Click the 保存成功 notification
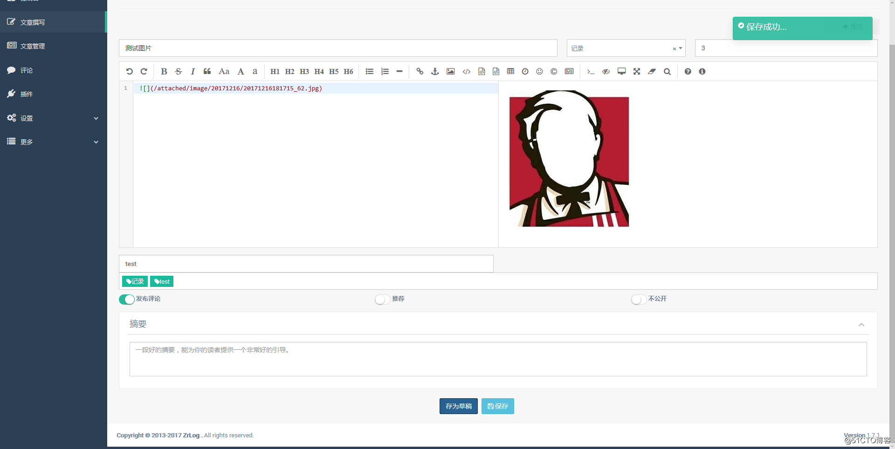This screenshot has height=449, width=895. pyautogui.click(x=802, y=28)
